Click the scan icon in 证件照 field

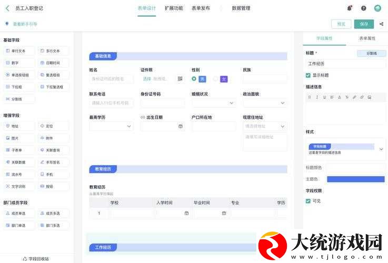click(180, 78)
